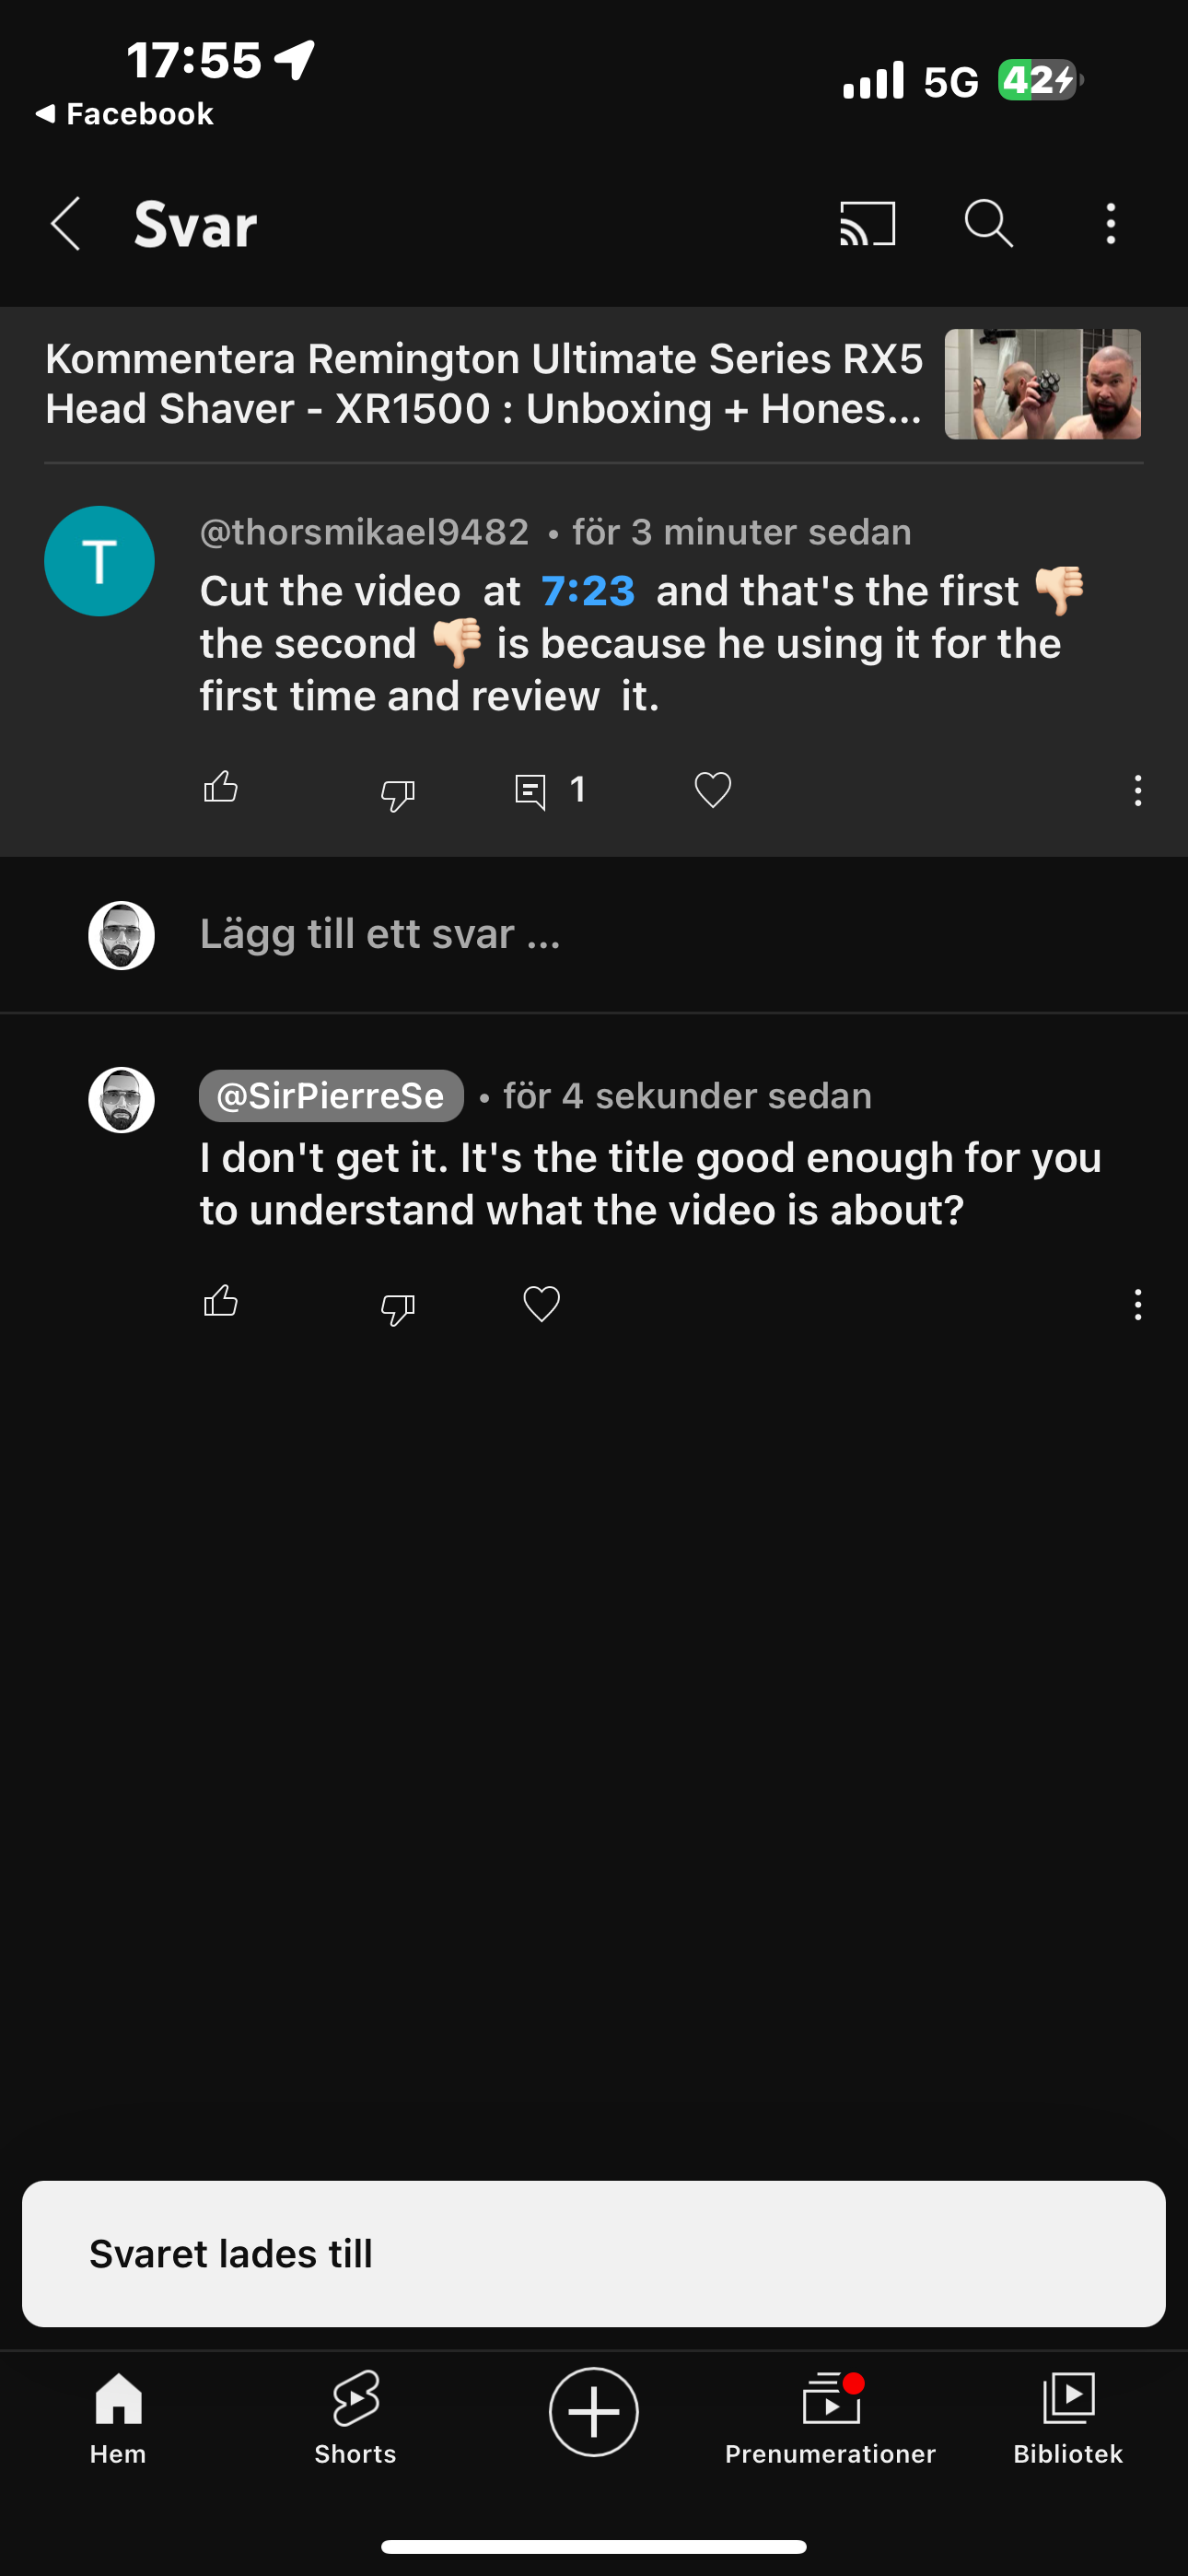Tap the reply count icon on thorsmikael's comment

531,791
